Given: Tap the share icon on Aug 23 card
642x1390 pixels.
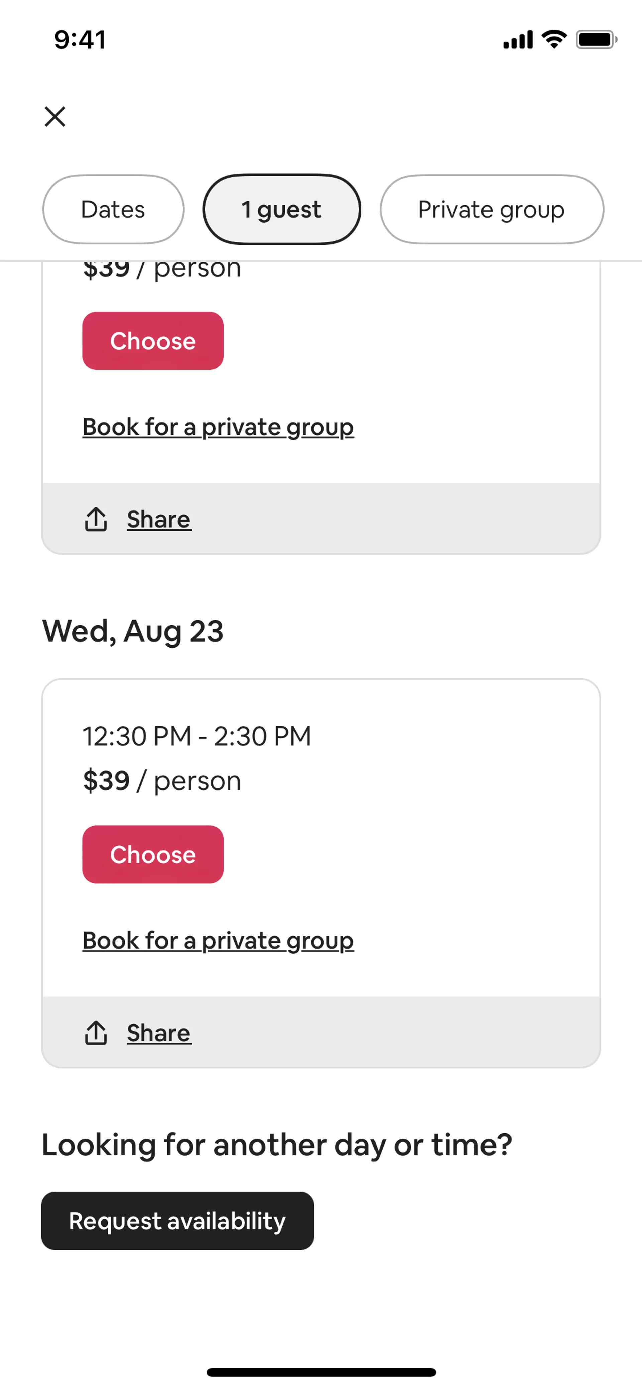Looking at the screenshot, I should 96,1033.
